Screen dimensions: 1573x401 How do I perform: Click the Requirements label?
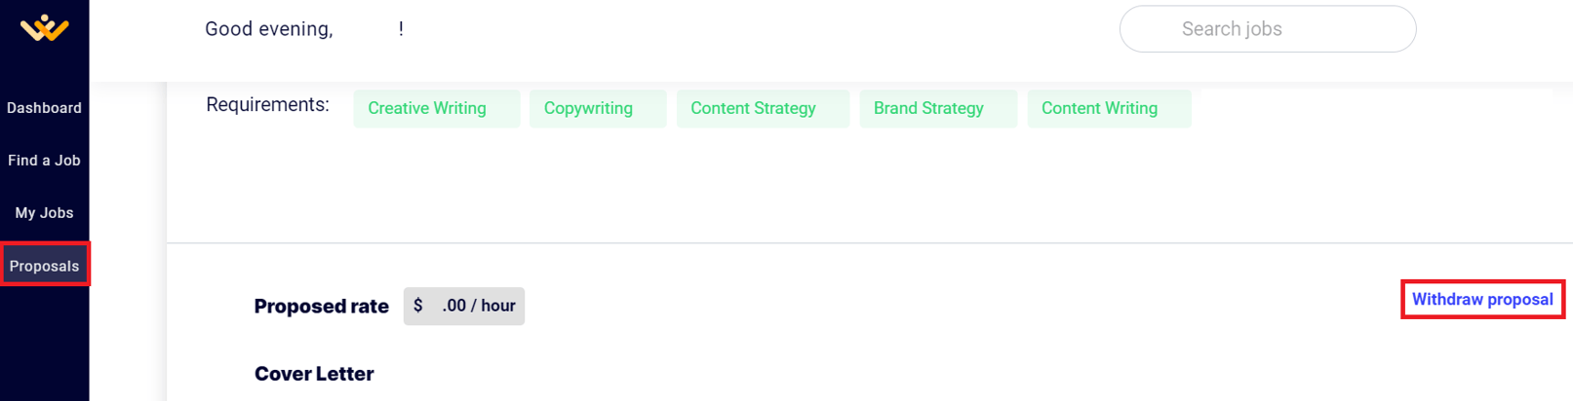click(x=267, y=105)
